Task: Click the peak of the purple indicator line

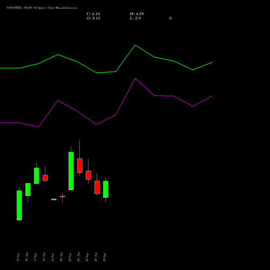Action: pyautogui.click(x=136, y=78)
